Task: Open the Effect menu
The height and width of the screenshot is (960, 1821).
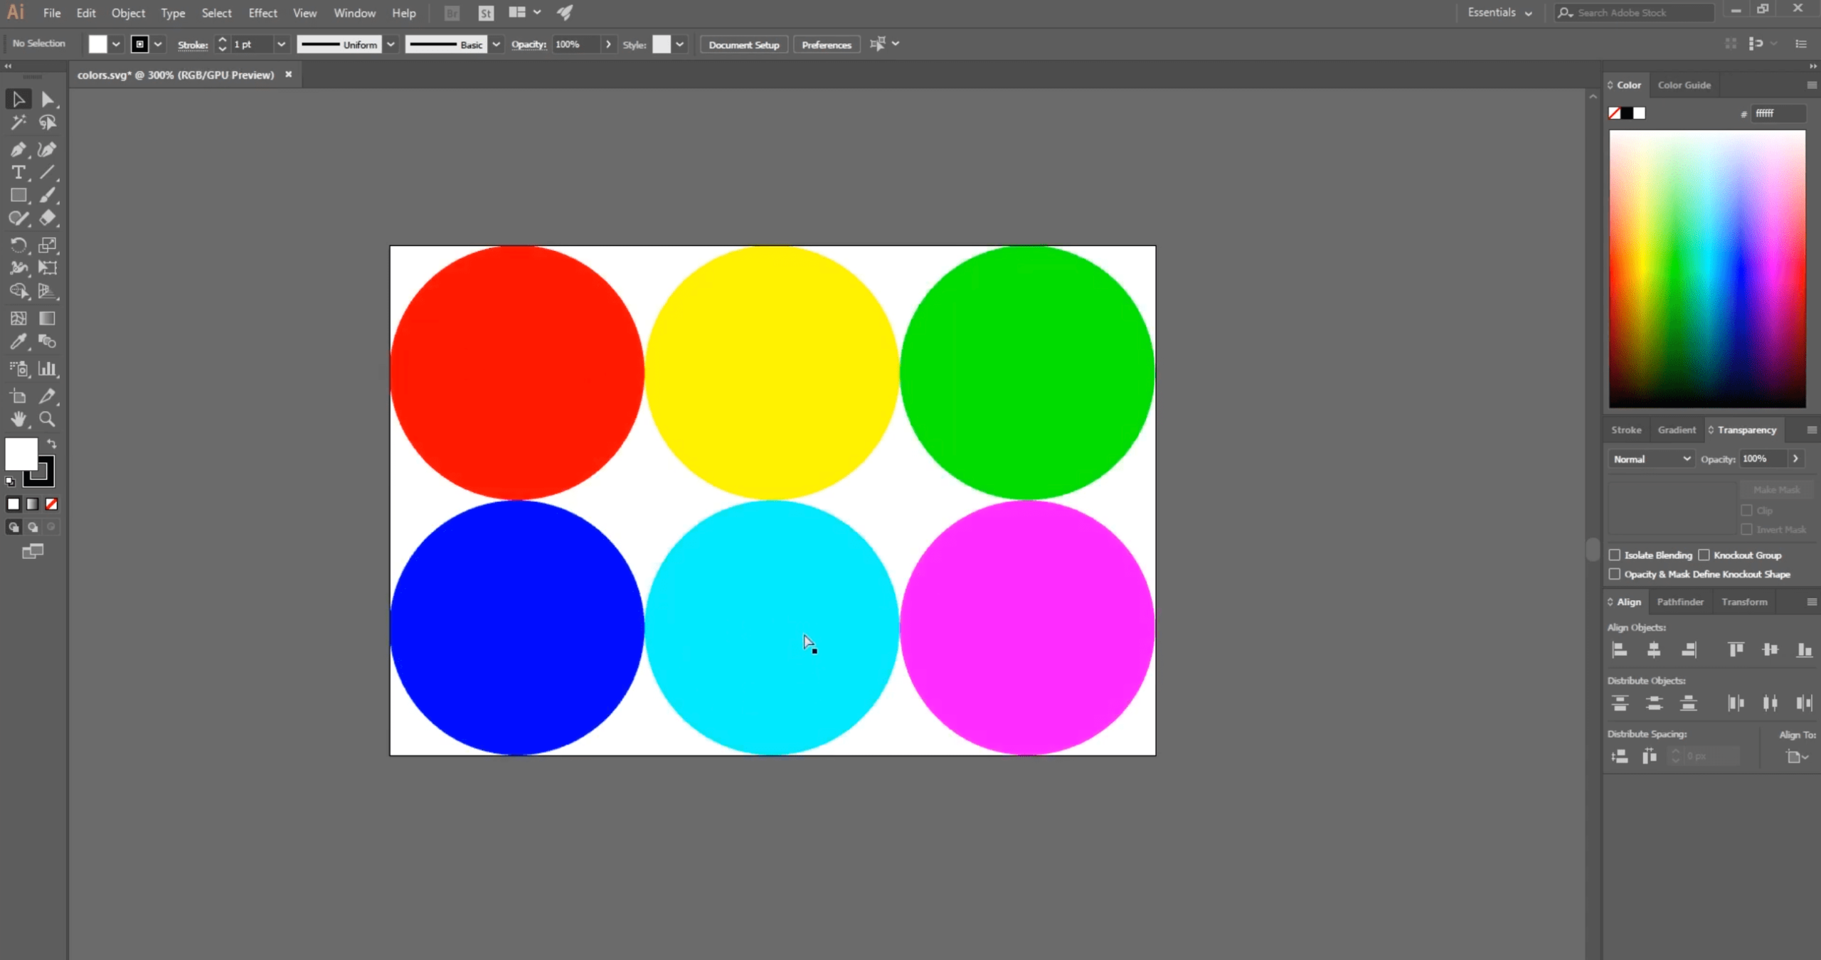Action: pyautogui.click(x=262, y=12)
